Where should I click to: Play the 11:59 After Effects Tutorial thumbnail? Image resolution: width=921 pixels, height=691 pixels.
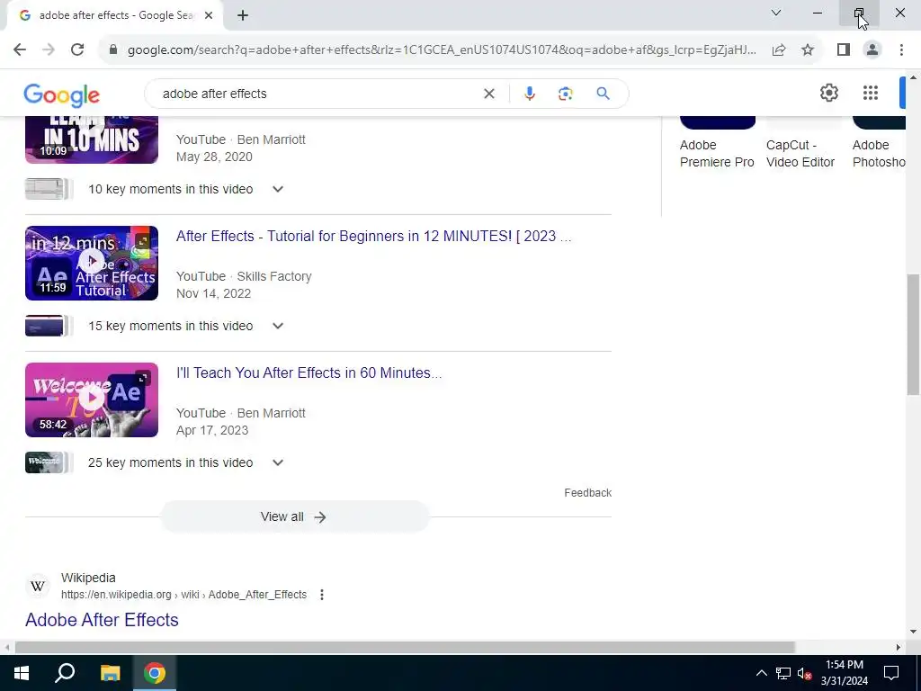pos(92,264)
